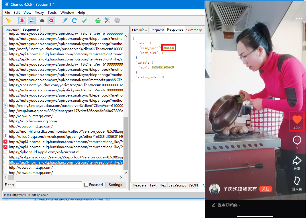306x218 pixels.
Task: Select the JavaScript view tab
Action: [x=177, y=185]
